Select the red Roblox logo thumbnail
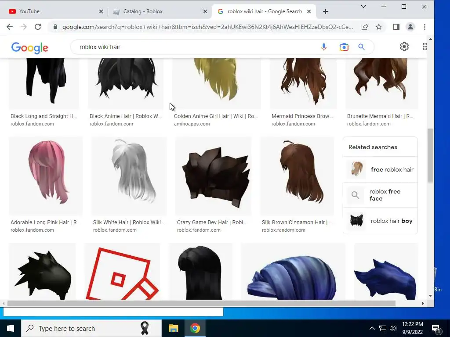The width and height of the screenshot is (450, 337). (122, 271)
